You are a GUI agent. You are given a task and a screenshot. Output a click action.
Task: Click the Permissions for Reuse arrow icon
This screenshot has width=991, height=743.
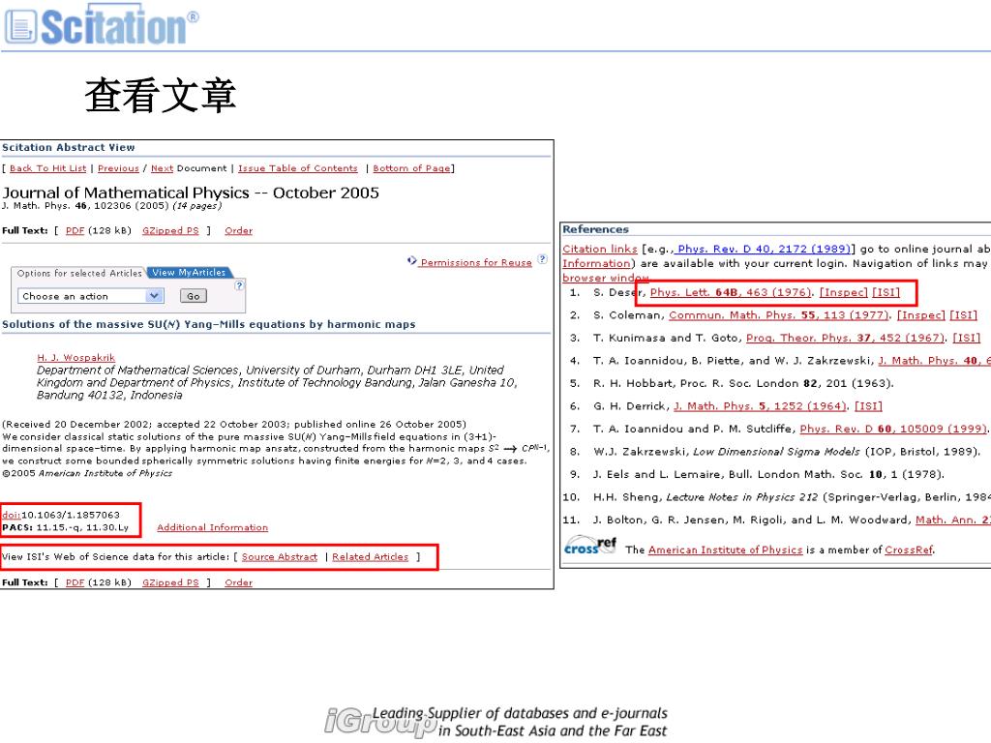(x=412, y=260)
